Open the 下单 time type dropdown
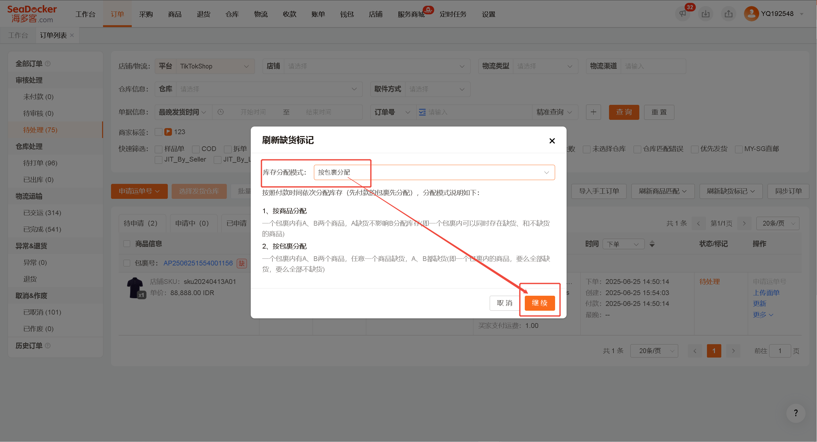The height and width of the screenshot is (442, 817). point(623,244)
